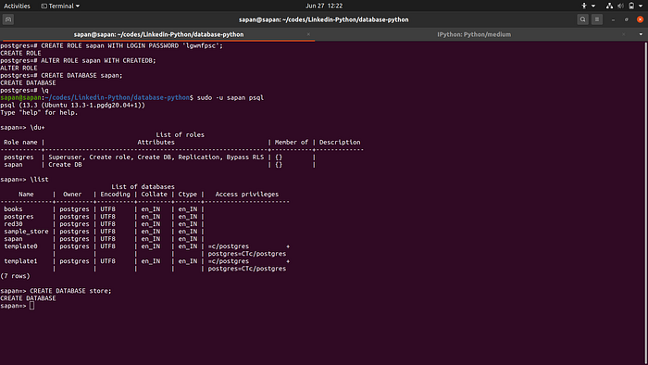The width and height of the screenshot is (648, 365).
Task: Close the IPython: Python/medium tab
Action: [x=624, y=34]
